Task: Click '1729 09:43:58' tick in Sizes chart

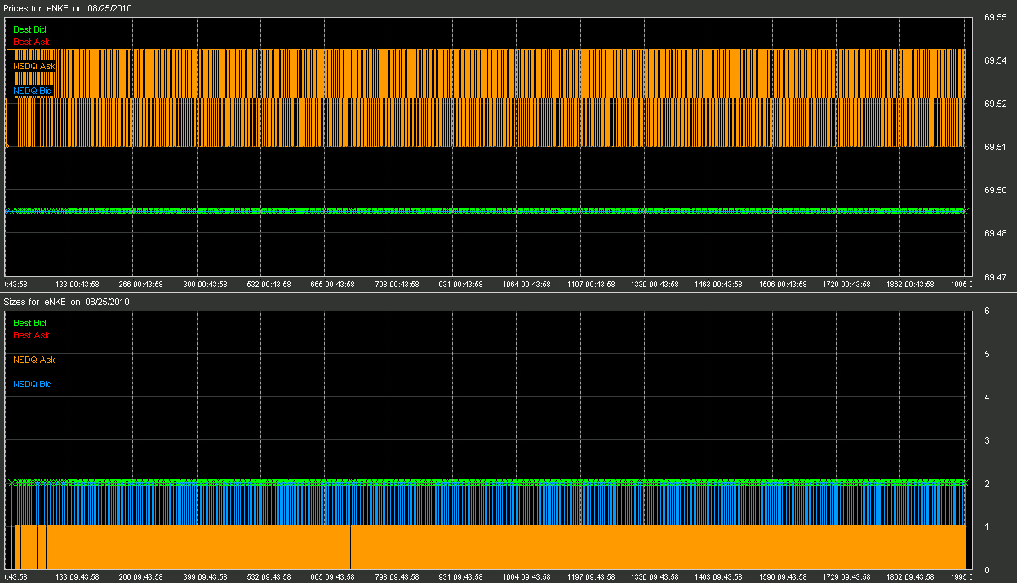Action: (x=846, y=577)
